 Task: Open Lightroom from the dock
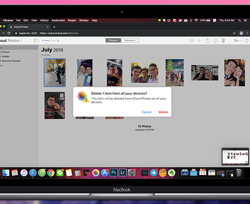tap(123, 173)
